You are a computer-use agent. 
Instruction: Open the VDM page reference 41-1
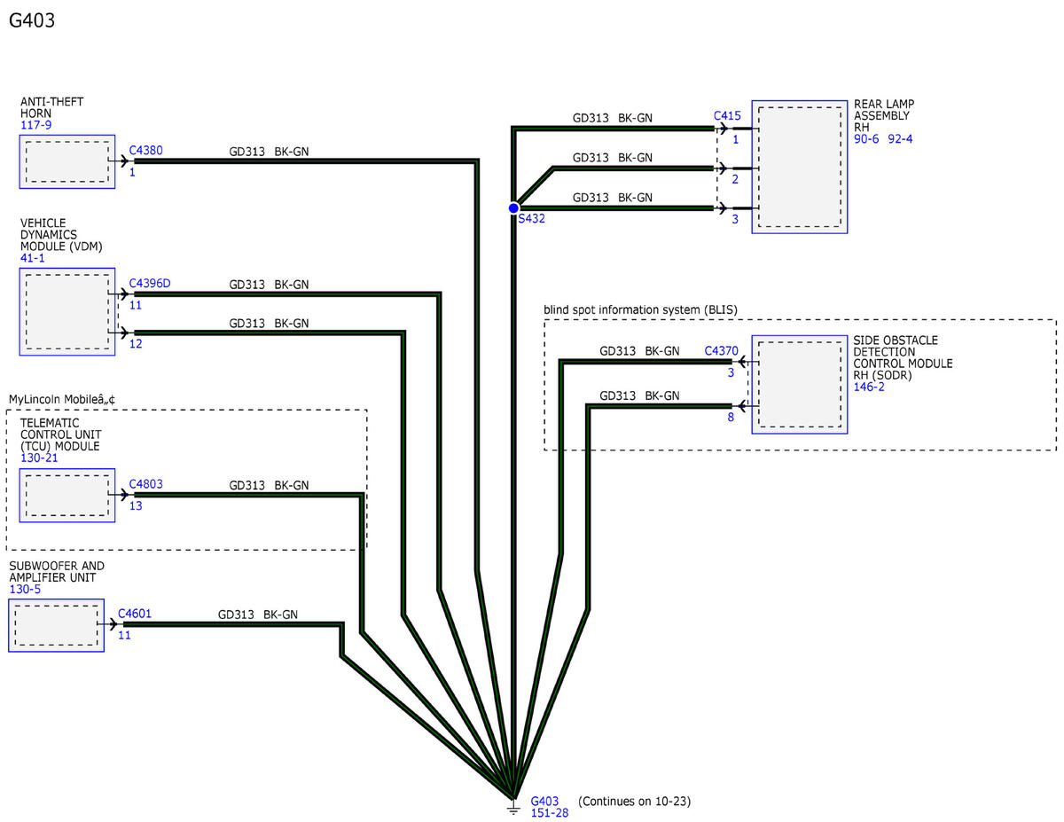(32, 258)
